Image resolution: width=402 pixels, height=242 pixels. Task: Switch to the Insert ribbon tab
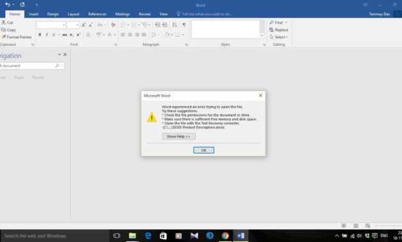(34, 14)
